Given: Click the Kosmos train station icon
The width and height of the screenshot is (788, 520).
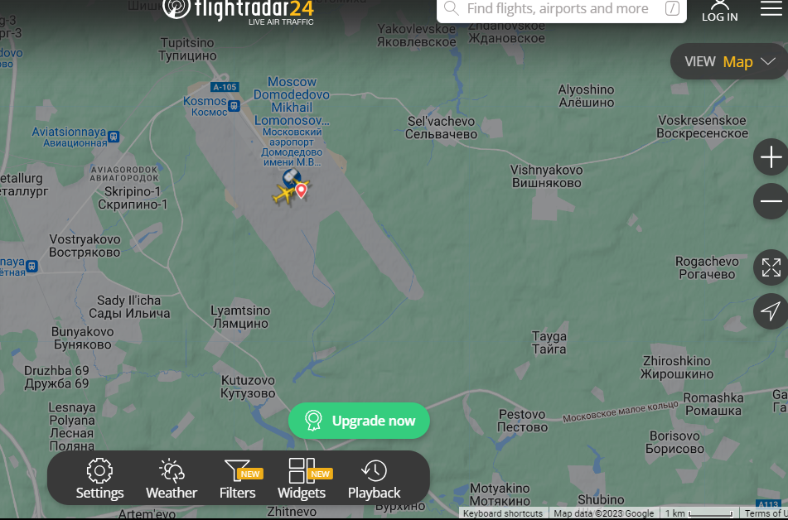Looking at the screenshot, I should point(234,106).
